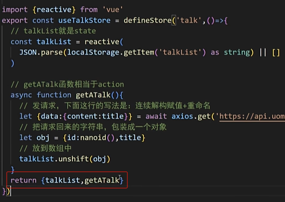Viewport: 285px width, 202px height.
Task: Click the nanoid() call
Action: coord(98,138)
